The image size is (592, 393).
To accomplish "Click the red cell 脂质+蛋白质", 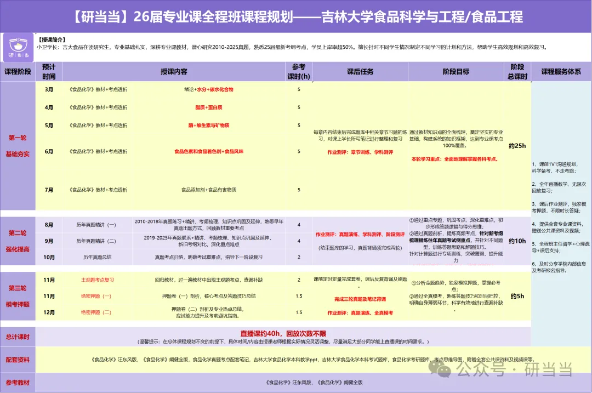I will click(x=209, y=107).
